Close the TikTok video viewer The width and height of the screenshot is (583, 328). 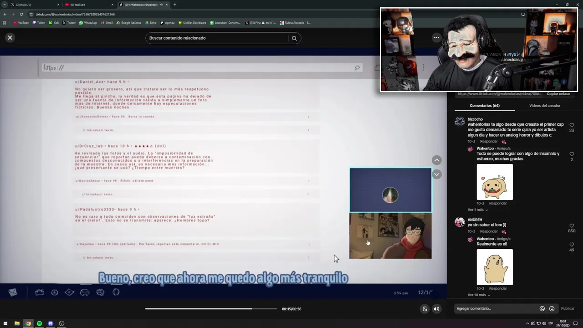pyautogui.click(x=10, y=37)
